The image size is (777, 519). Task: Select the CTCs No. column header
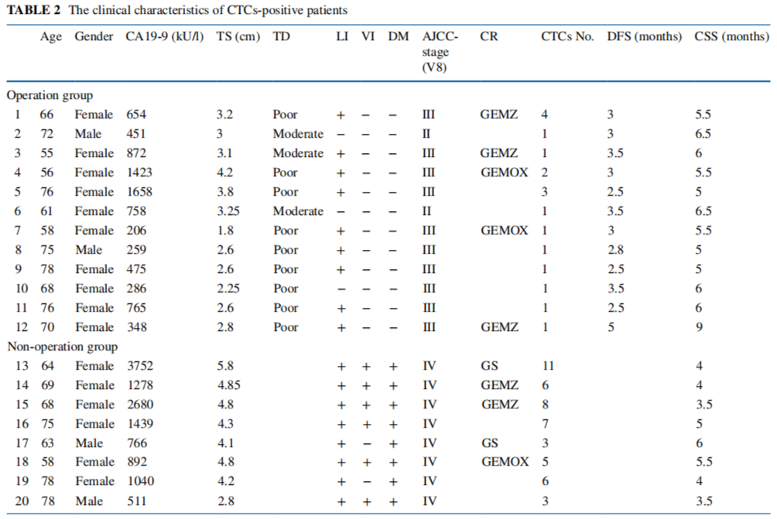[567, 36]
